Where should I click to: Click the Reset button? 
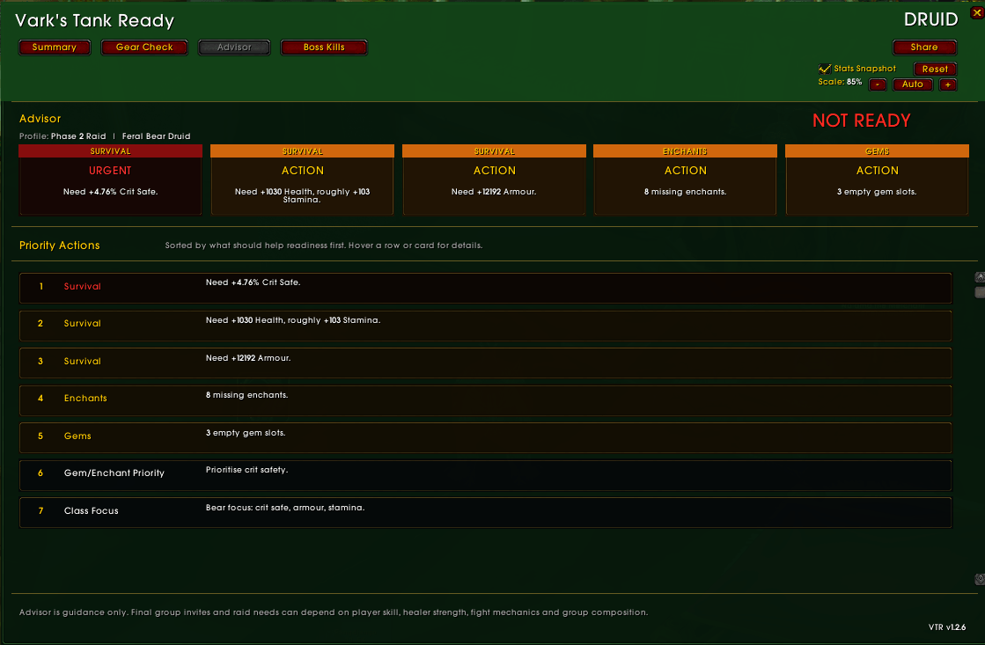coord(935,70)
